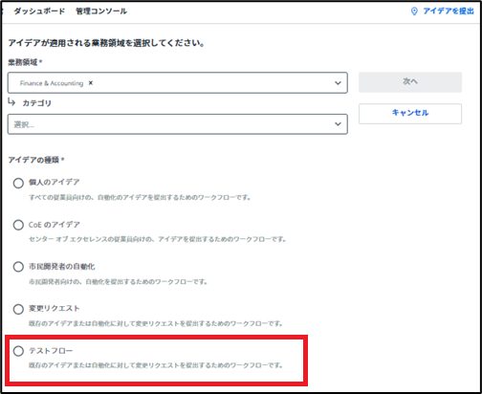Remove the Finance & Accounting selection with x
482x394 pixels.
pos(91,83)
